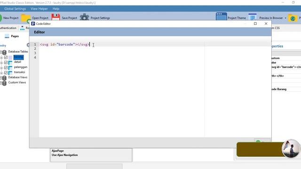301x169 pixels.
Task: Expand the pelanggan table node
Action: click(x=1, y=68)
